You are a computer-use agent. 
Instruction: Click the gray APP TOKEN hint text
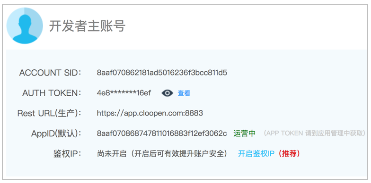click(314, 133)
